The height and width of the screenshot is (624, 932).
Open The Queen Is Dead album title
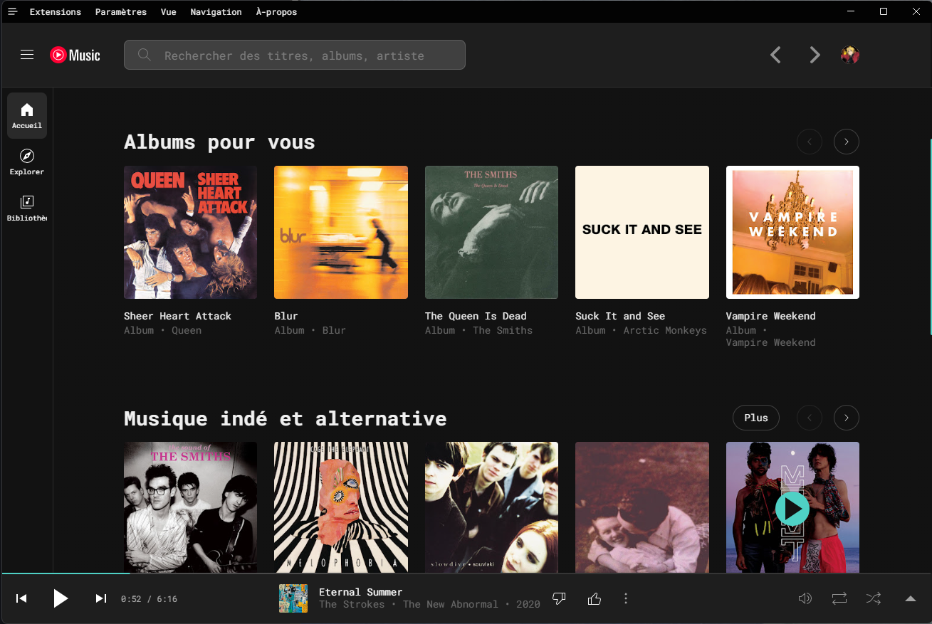(476, 316)
